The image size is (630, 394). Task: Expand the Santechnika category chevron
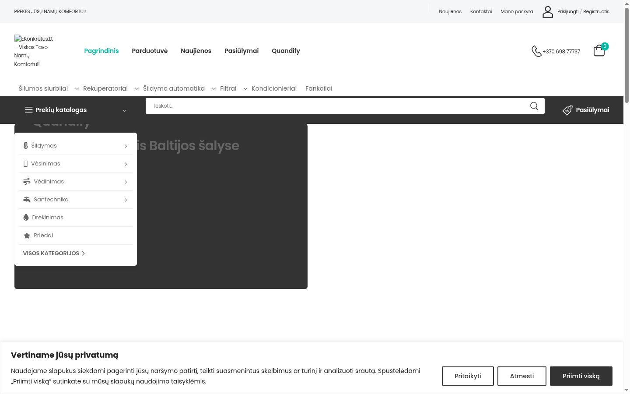coord(126,200)
